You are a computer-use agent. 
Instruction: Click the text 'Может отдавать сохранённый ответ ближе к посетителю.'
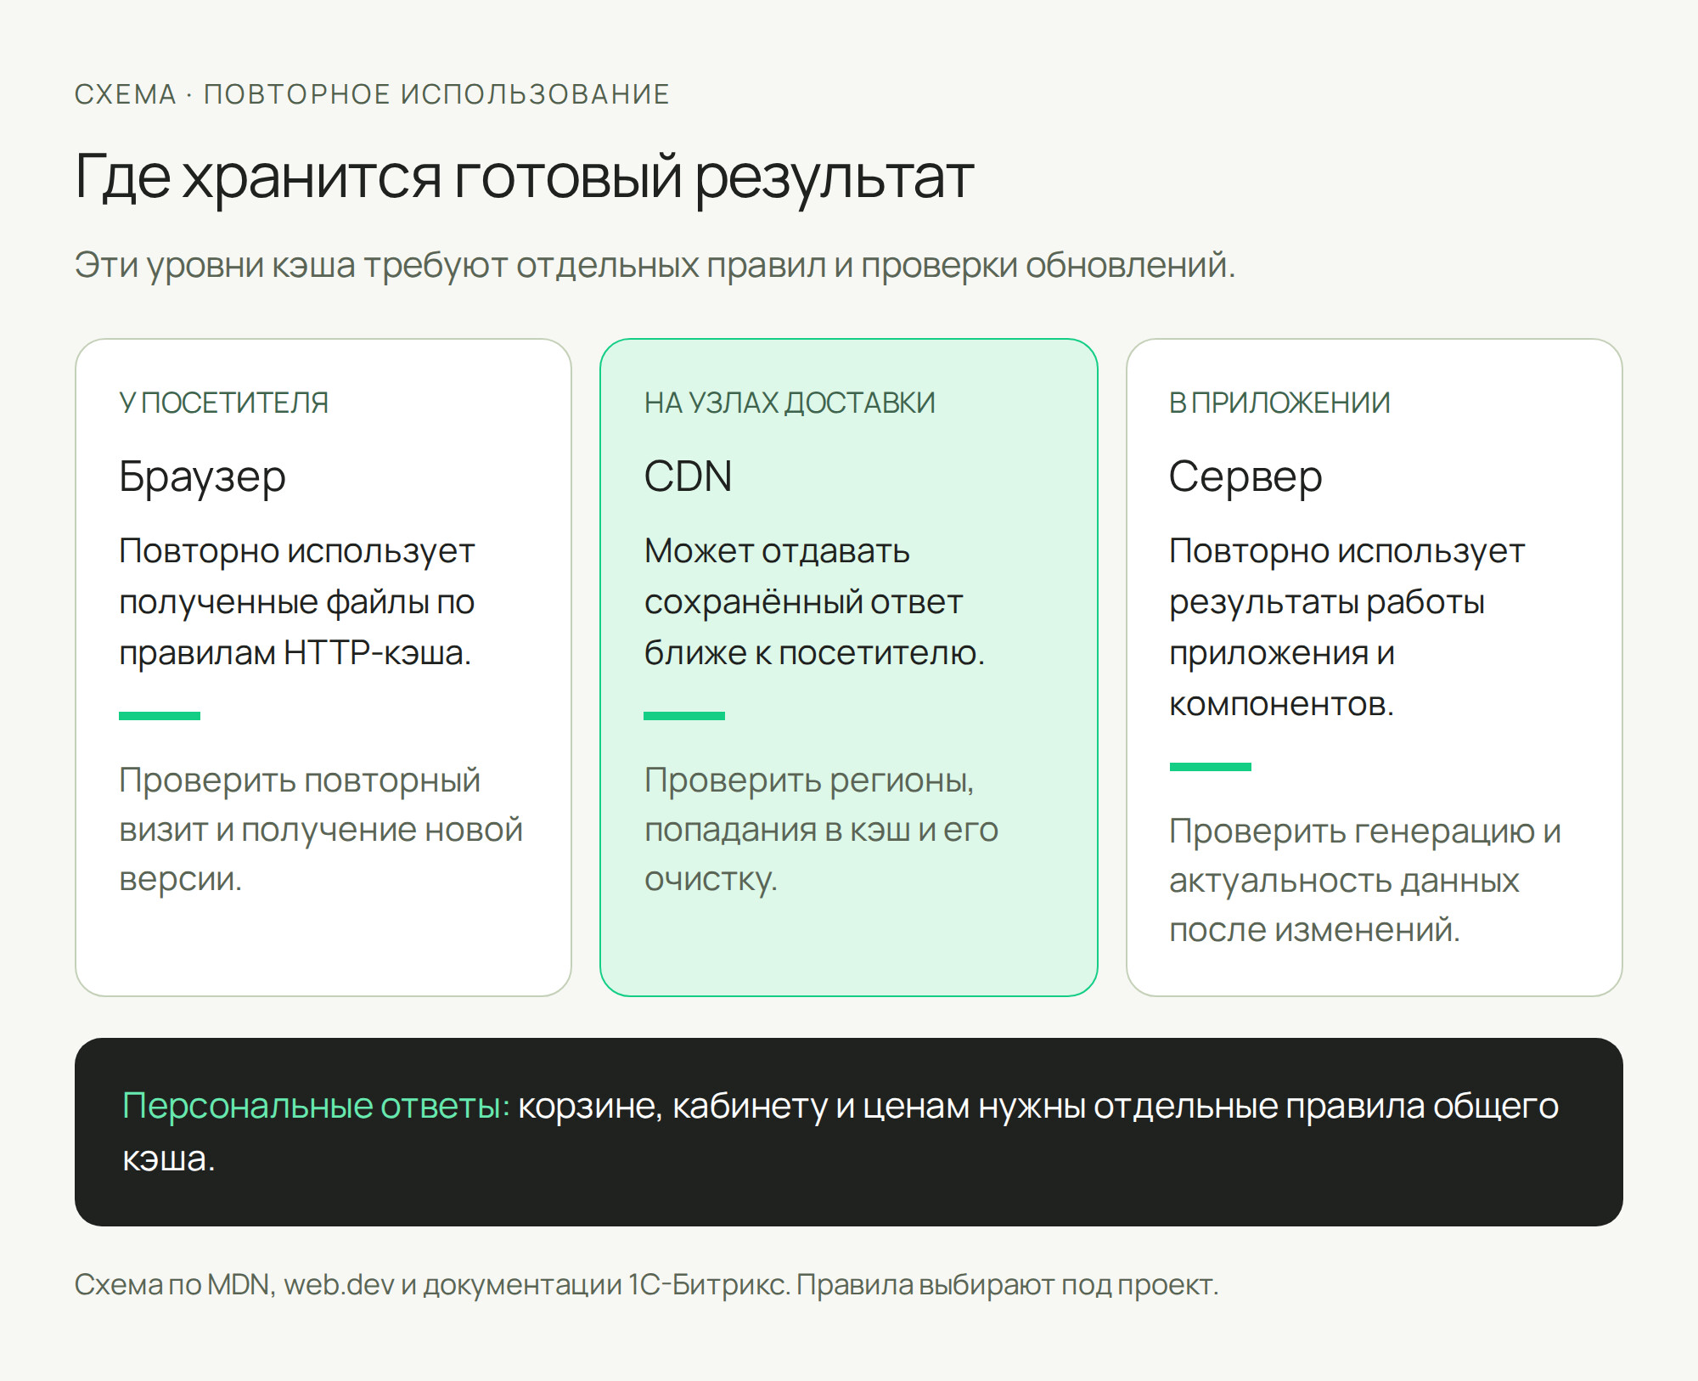[x=814, y=602]
